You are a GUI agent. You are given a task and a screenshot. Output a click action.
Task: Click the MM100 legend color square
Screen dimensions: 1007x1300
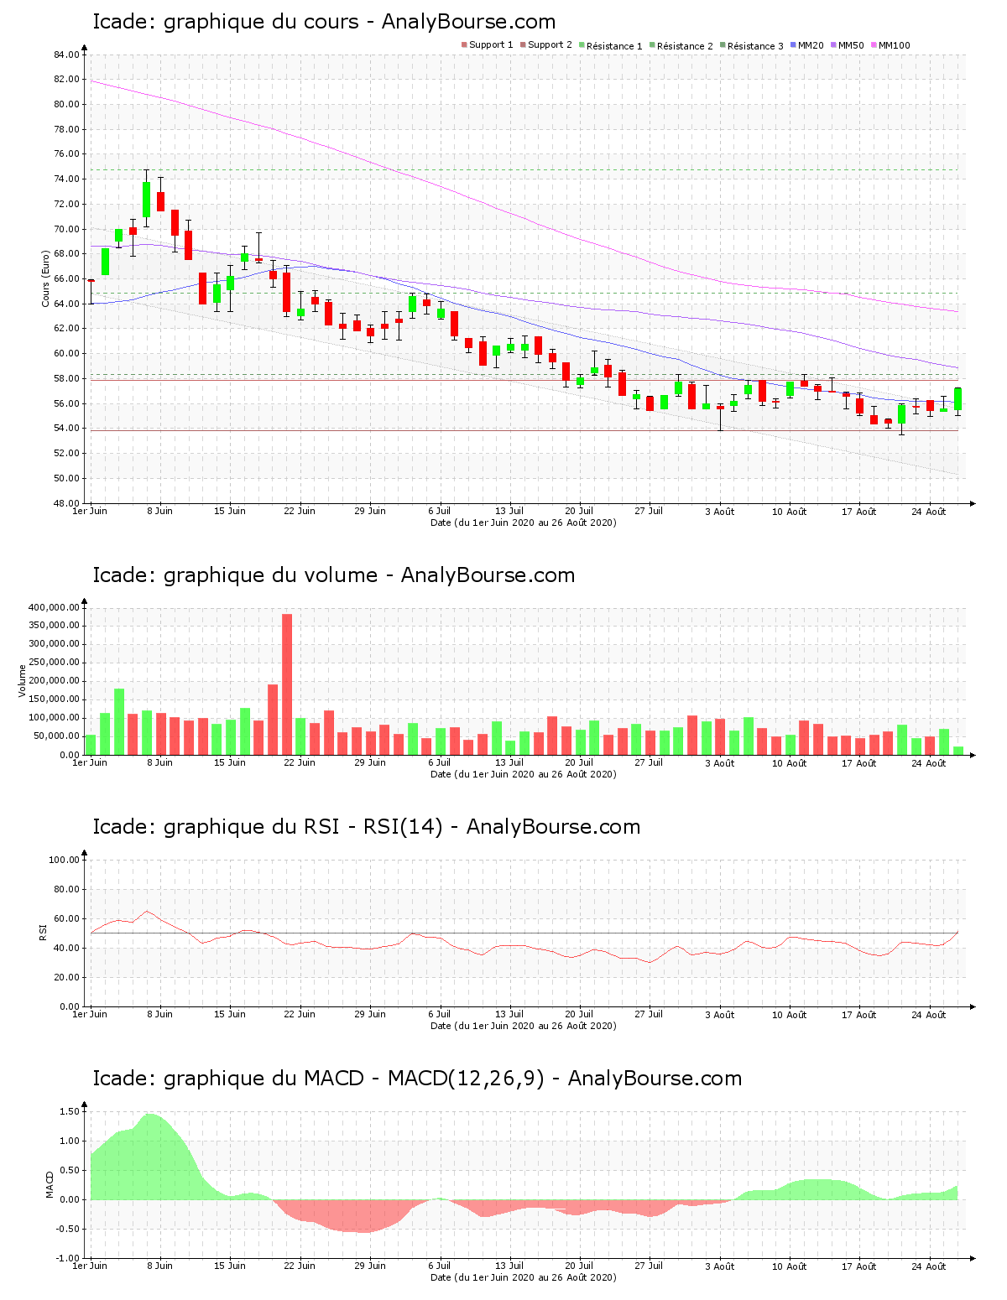coord(874,45)
